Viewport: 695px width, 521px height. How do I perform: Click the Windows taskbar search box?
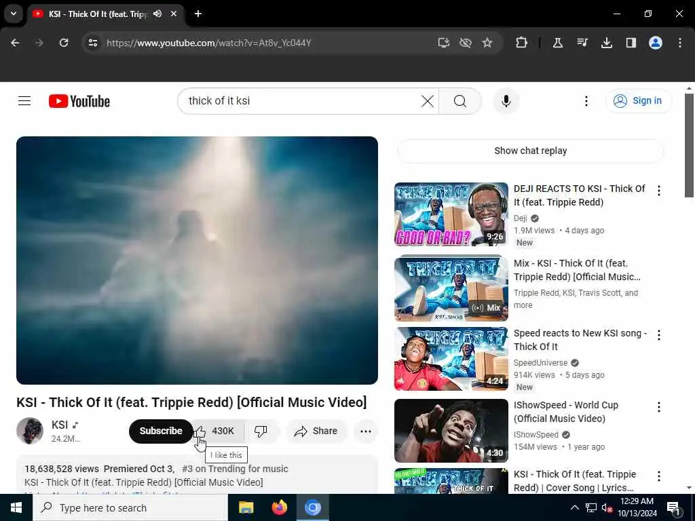130,507
